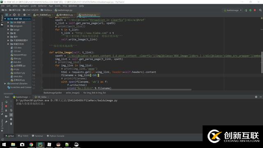Open Run panel settings gear icon
The width and height of the screenshot is (263, 148).
256,97
